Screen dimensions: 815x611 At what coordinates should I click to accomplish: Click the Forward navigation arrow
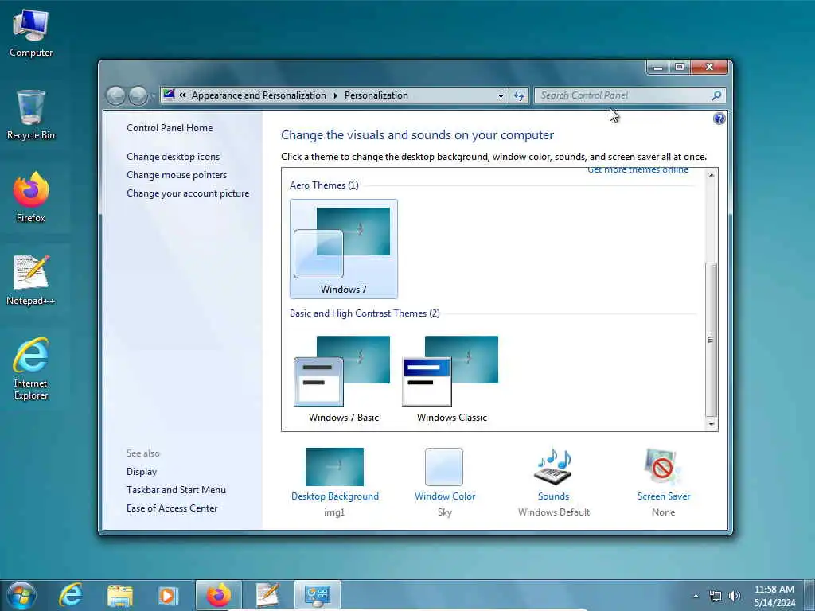[x=138, y=95]
